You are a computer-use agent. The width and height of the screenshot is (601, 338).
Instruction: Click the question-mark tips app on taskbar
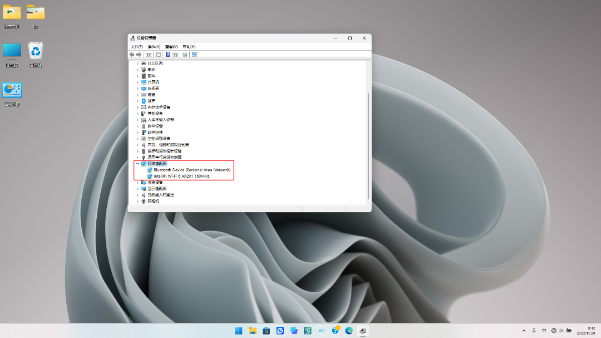click(x=336, y=330)
